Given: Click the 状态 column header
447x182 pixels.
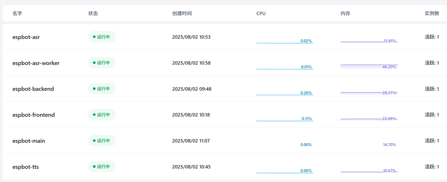Looking at the screenshot, I should click(x=93, y=13).
